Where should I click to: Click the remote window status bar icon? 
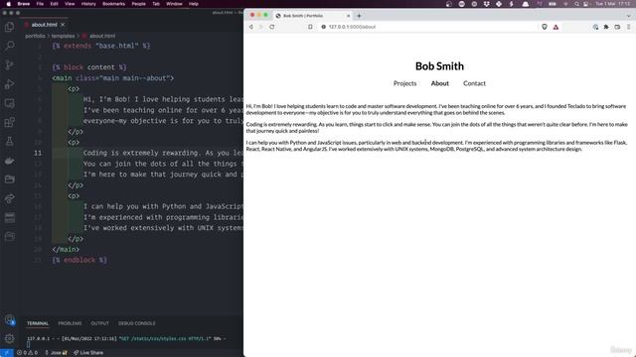pos(7,353)
